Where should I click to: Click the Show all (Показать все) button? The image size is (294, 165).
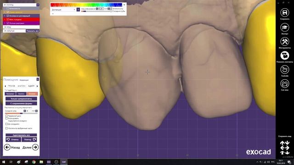(33, 31)
